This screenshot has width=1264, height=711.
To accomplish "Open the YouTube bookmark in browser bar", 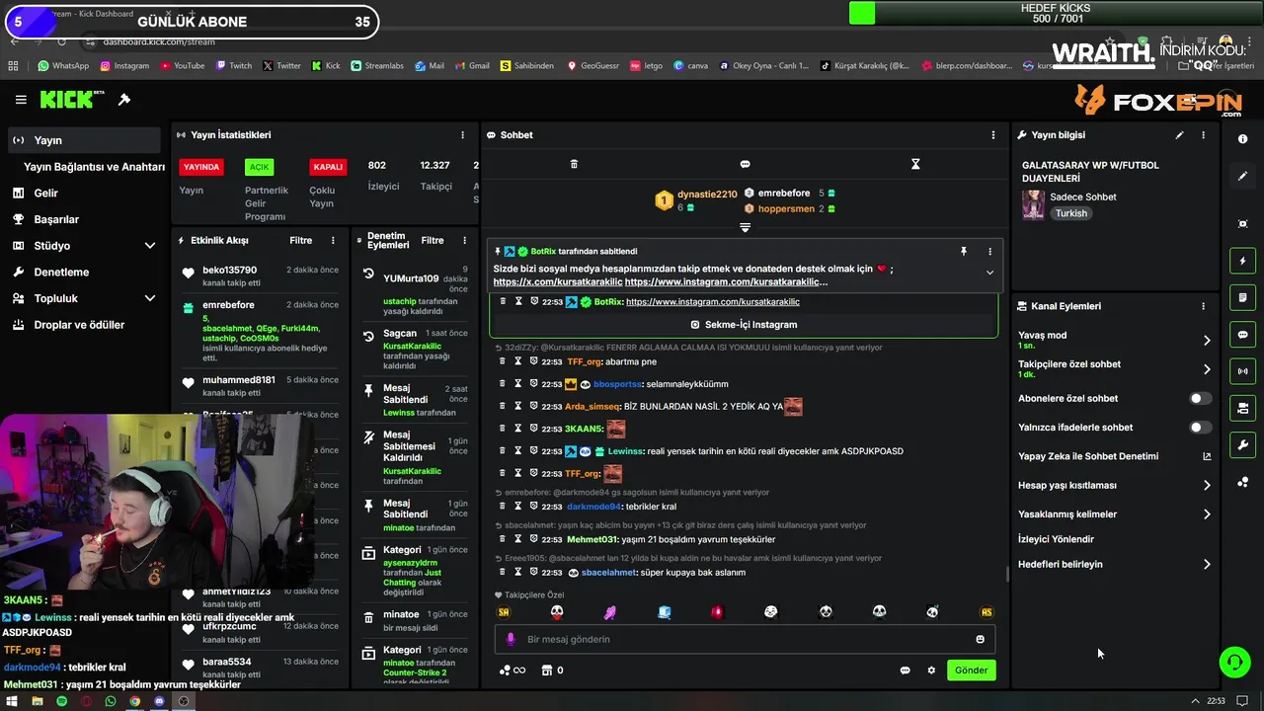I will pyautogui.click(x=182, y=66).
